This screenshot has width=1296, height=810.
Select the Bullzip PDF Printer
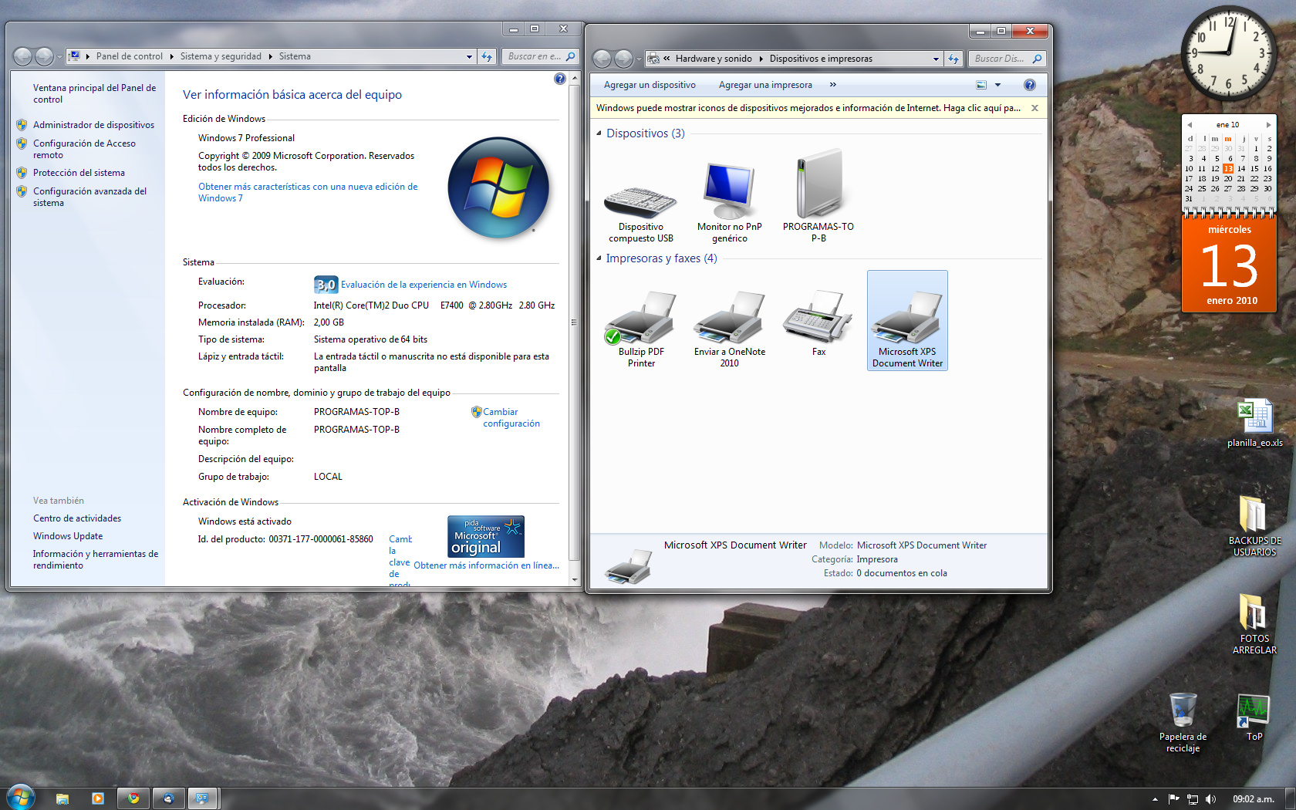tap(640, 329)
